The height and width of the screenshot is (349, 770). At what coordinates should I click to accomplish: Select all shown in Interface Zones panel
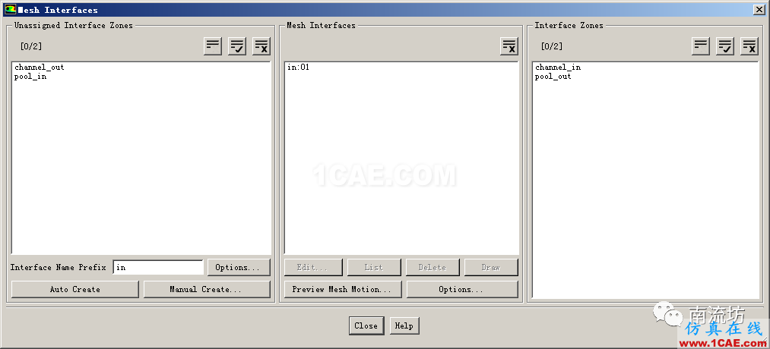pyautogui.click(x=725, y=46)
